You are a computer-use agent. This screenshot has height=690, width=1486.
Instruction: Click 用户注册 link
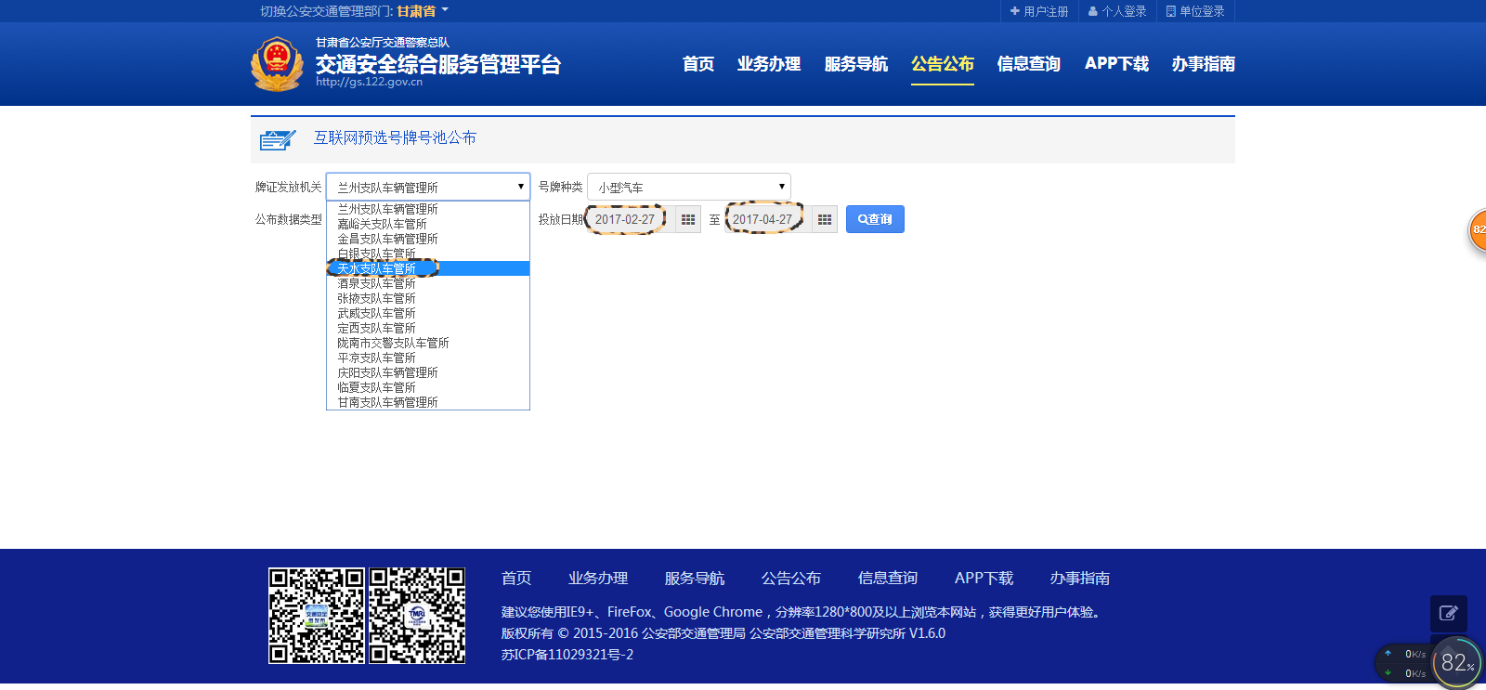1039,11
